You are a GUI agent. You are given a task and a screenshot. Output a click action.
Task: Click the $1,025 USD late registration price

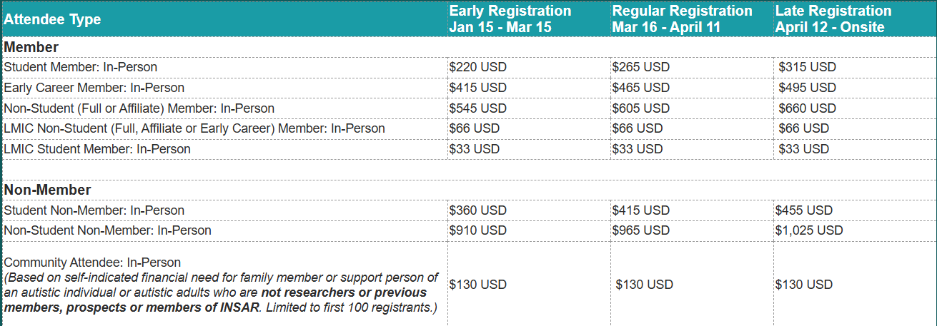(809, 230)
